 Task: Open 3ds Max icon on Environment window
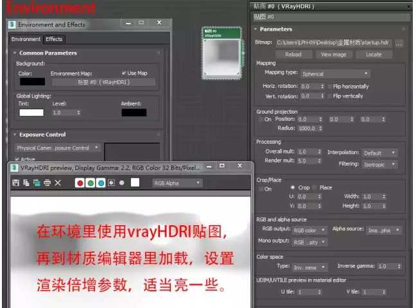(12, 24)
